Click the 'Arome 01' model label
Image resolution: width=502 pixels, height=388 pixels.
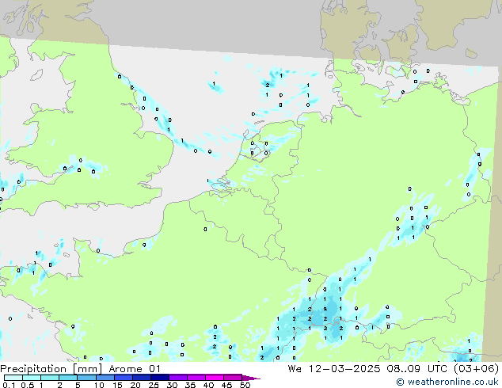click(x=135, y=369)
